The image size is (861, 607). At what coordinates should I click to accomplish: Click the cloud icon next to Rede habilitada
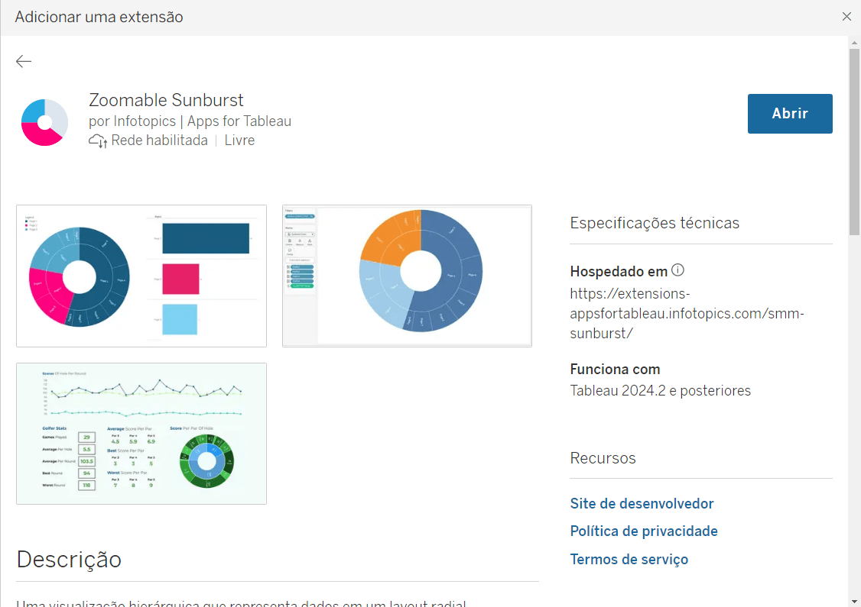[x=98, y=141]
